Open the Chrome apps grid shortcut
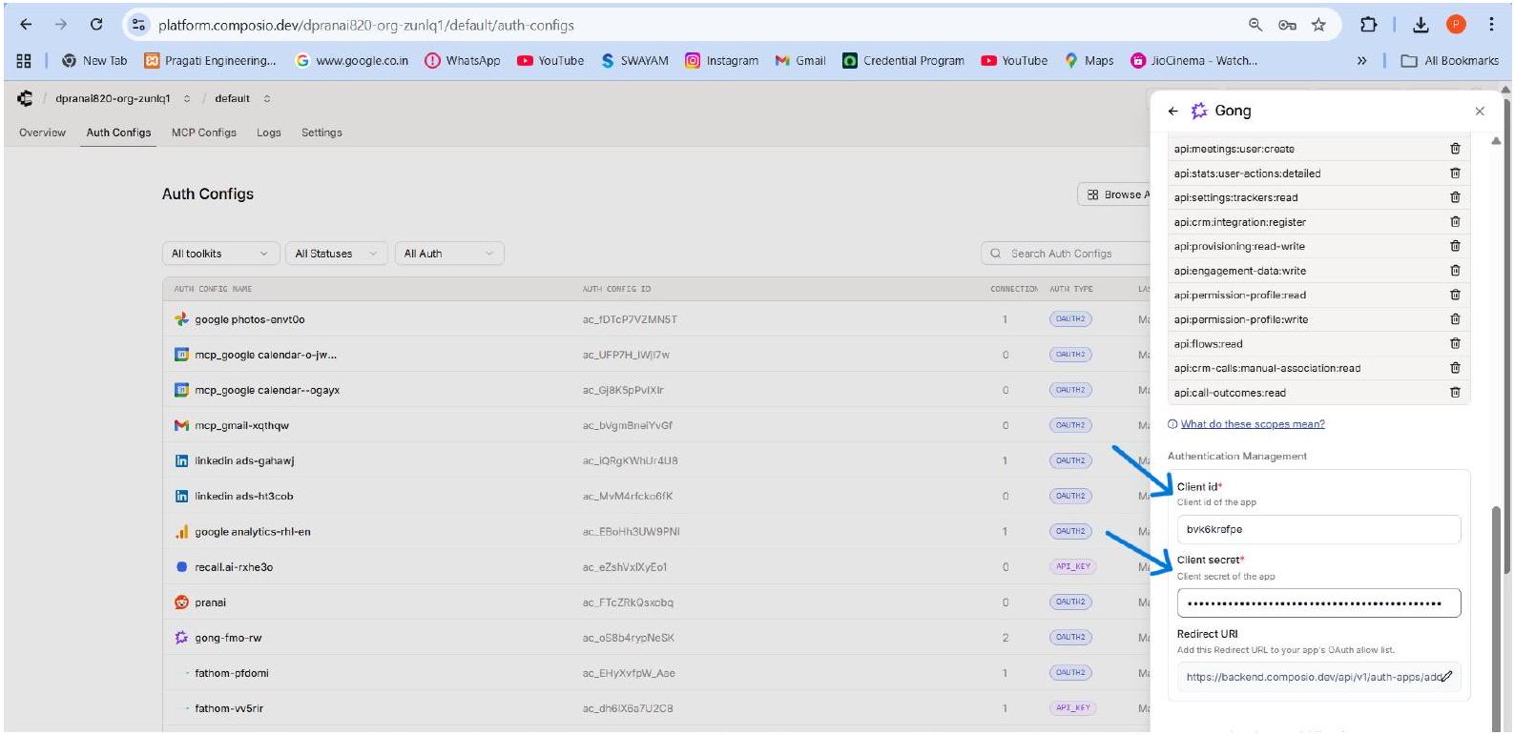Image resolution: width=1514 pixels, height=735 pixels. (24, 60)
